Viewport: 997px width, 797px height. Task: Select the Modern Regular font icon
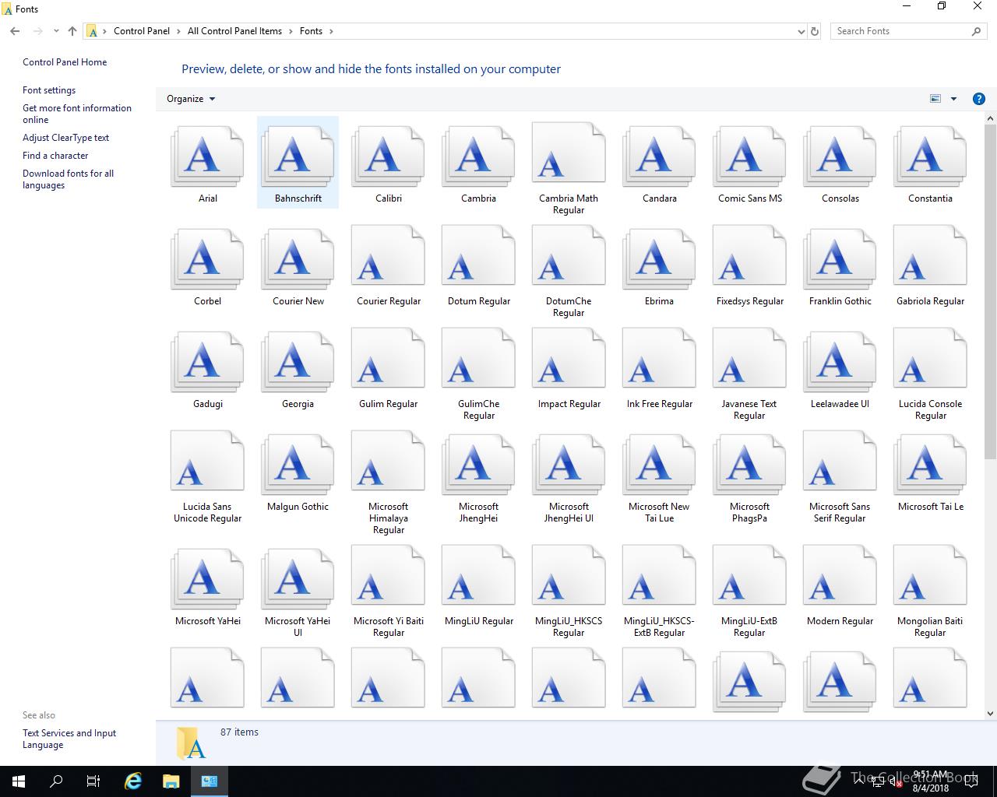840,576
